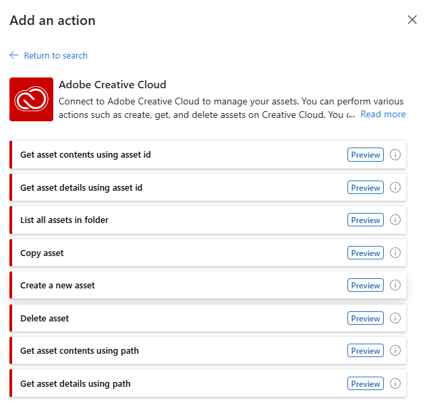Select the List all assets in folder action
The height and width of the screenshot is (411, 425).
click(208, 220)
